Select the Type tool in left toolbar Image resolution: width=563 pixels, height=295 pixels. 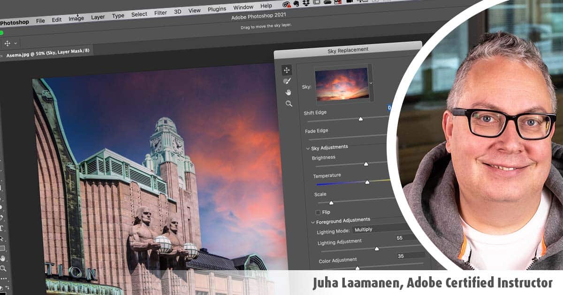tap(1, 229)
